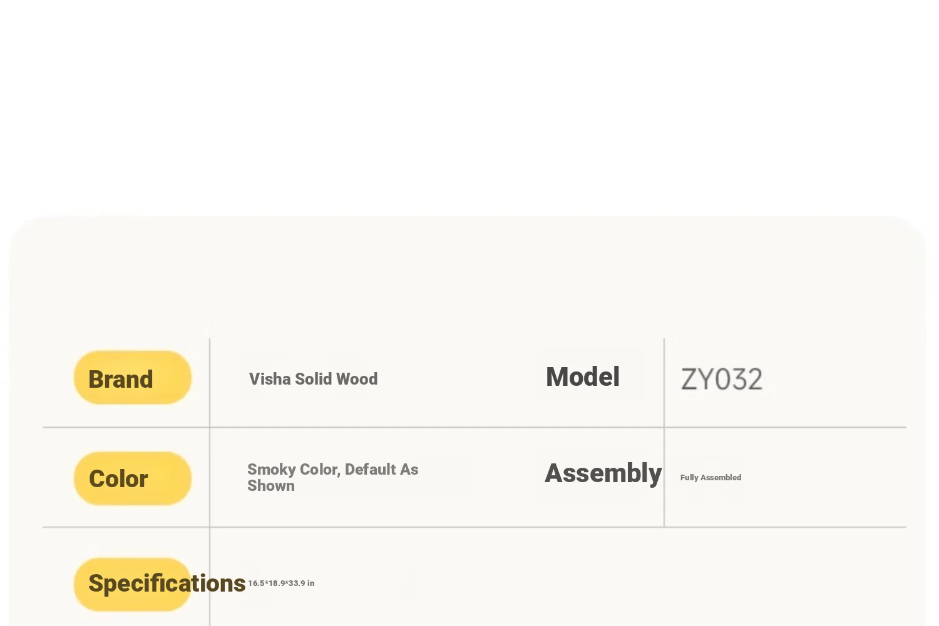Click the yellow Color label badge
The width and height of the screenshot is (939, 626).
(133, 478)
